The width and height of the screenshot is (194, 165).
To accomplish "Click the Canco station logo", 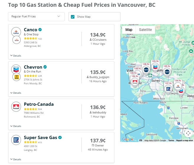I will (16, 32).
